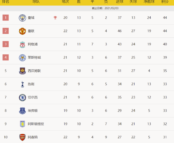Screen dimensions: 174x143
Task: Click the Leicester City club crest
Action: pos(22,58)
